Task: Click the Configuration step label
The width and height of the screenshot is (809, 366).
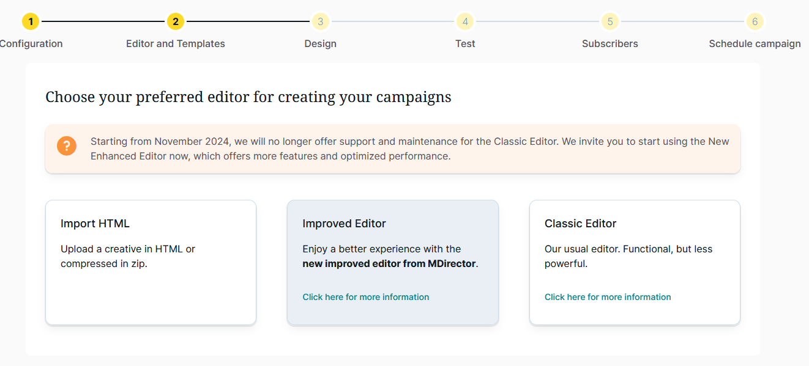Action: pyautogui.click(x=31, y=44)
